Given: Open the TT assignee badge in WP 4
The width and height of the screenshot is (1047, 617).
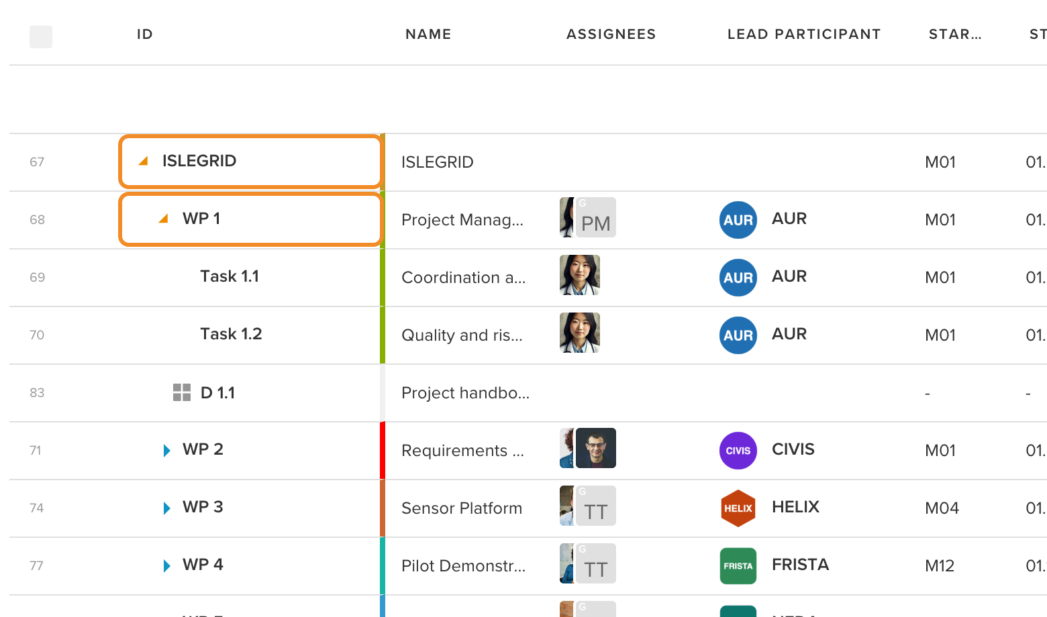Looking at the screenshot, I should [596, 563].
